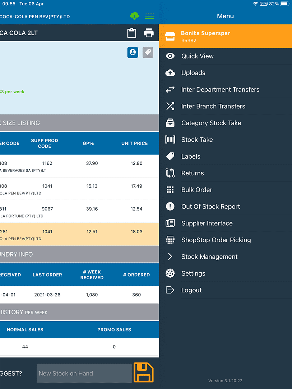Screen dimensions: 292x389
Task: Go to Inter Department Transfers
Action: pos(225,90)
